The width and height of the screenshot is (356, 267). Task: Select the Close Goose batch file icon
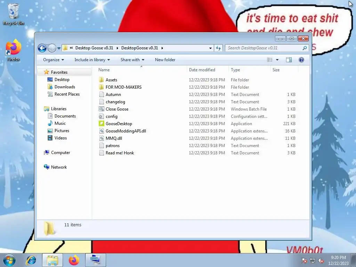(102, 109)
